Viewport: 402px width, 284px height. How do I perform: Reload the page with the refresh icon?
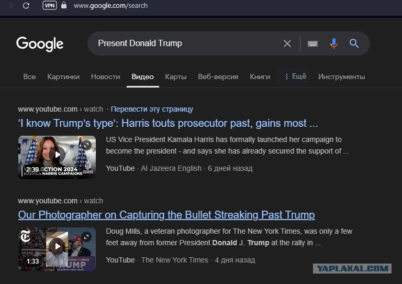26,5
